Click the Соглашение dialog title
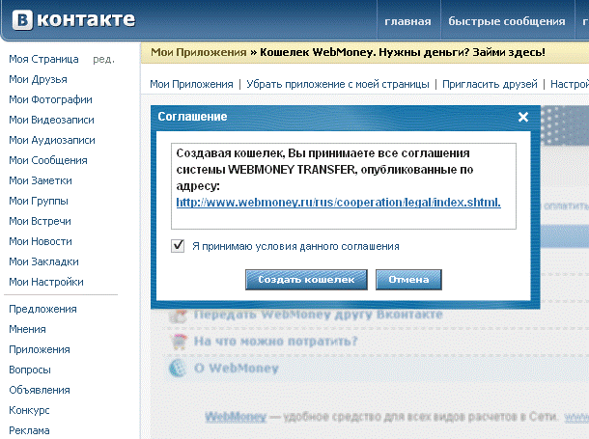 [x=192, y=117]
